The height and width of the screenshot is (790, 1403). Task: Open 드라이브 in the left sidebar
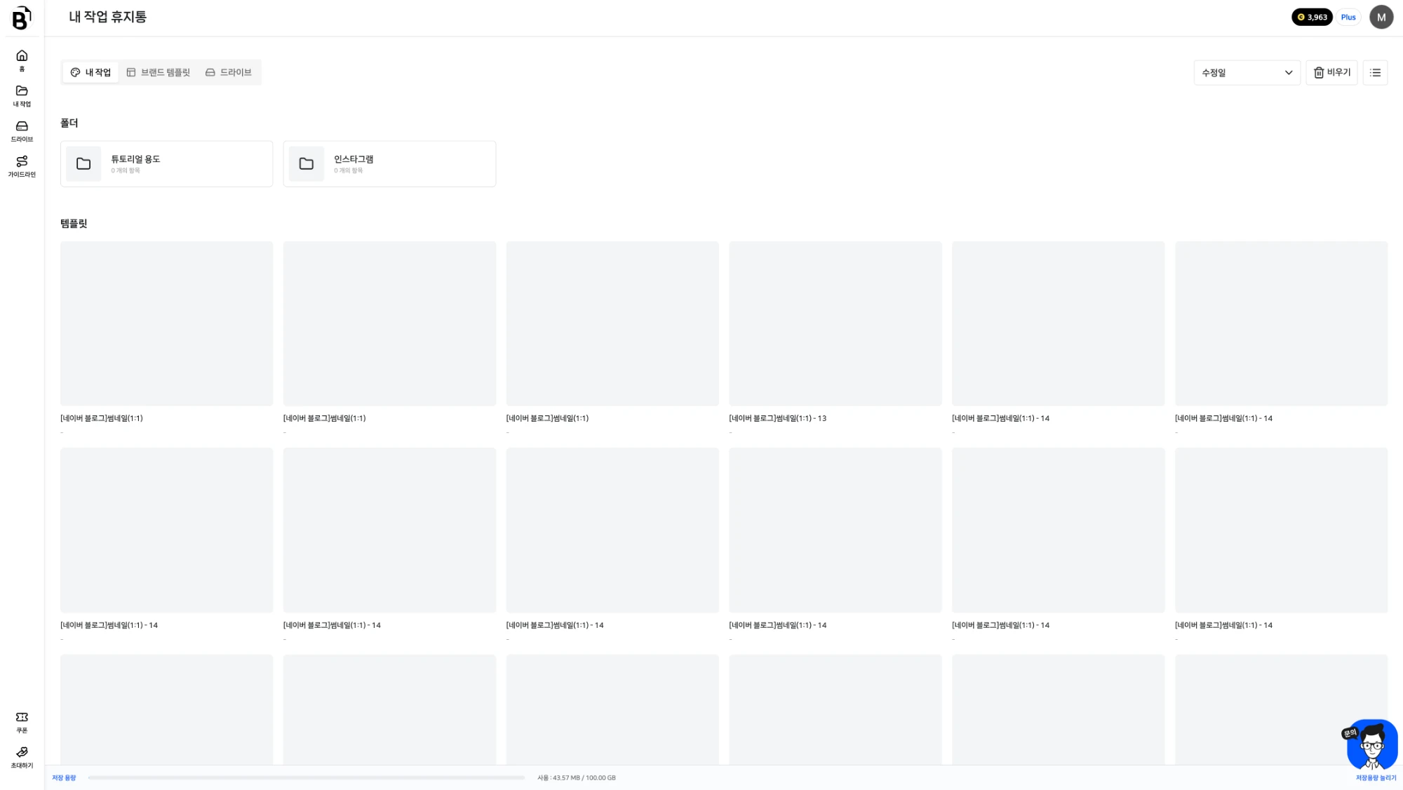click(x=22, y=130)
